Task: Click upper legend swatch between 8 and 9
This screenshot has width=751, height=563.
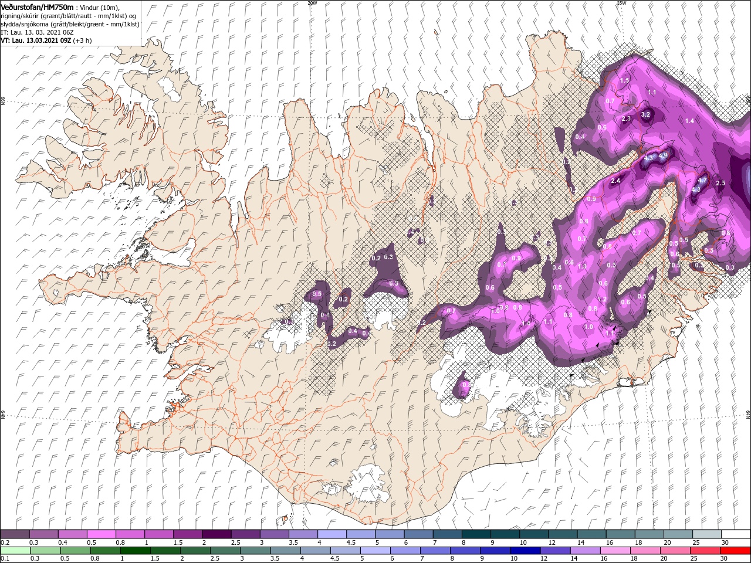Action: [x=476, y=534]
